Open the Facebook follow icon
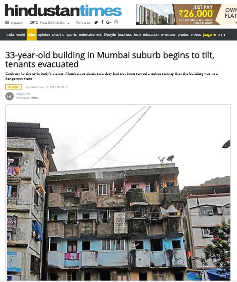Screen dimensions: 237x282 point(102,22)
